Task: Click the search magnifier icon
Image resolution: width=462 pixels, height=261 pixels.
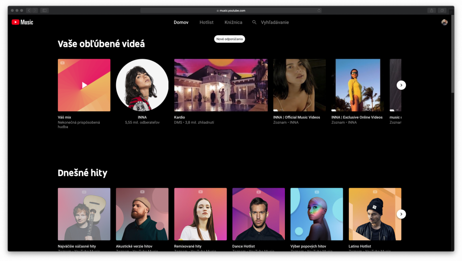Action: (254, 22)
